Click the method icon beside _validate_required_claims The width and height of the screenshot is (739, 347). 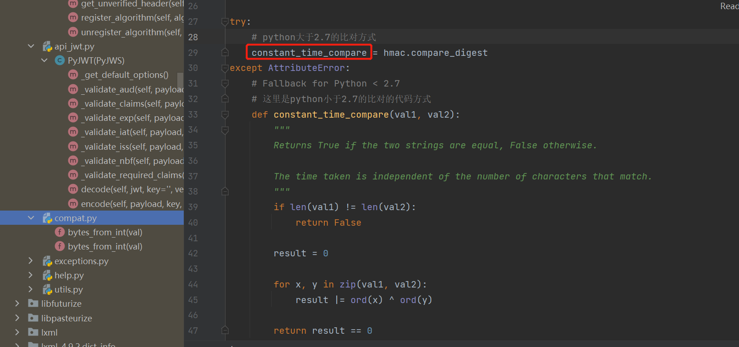click(73, 175)
